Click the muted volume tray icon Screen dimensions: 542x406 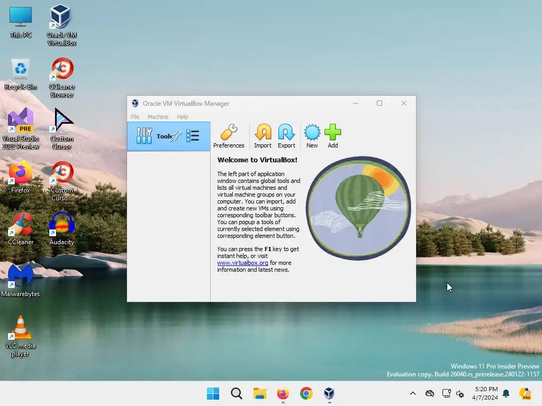pyautogui.click(x=460, y=393)
